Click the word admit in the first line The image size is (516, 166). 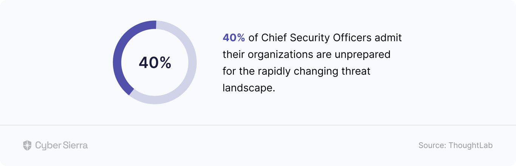point(389,38)
